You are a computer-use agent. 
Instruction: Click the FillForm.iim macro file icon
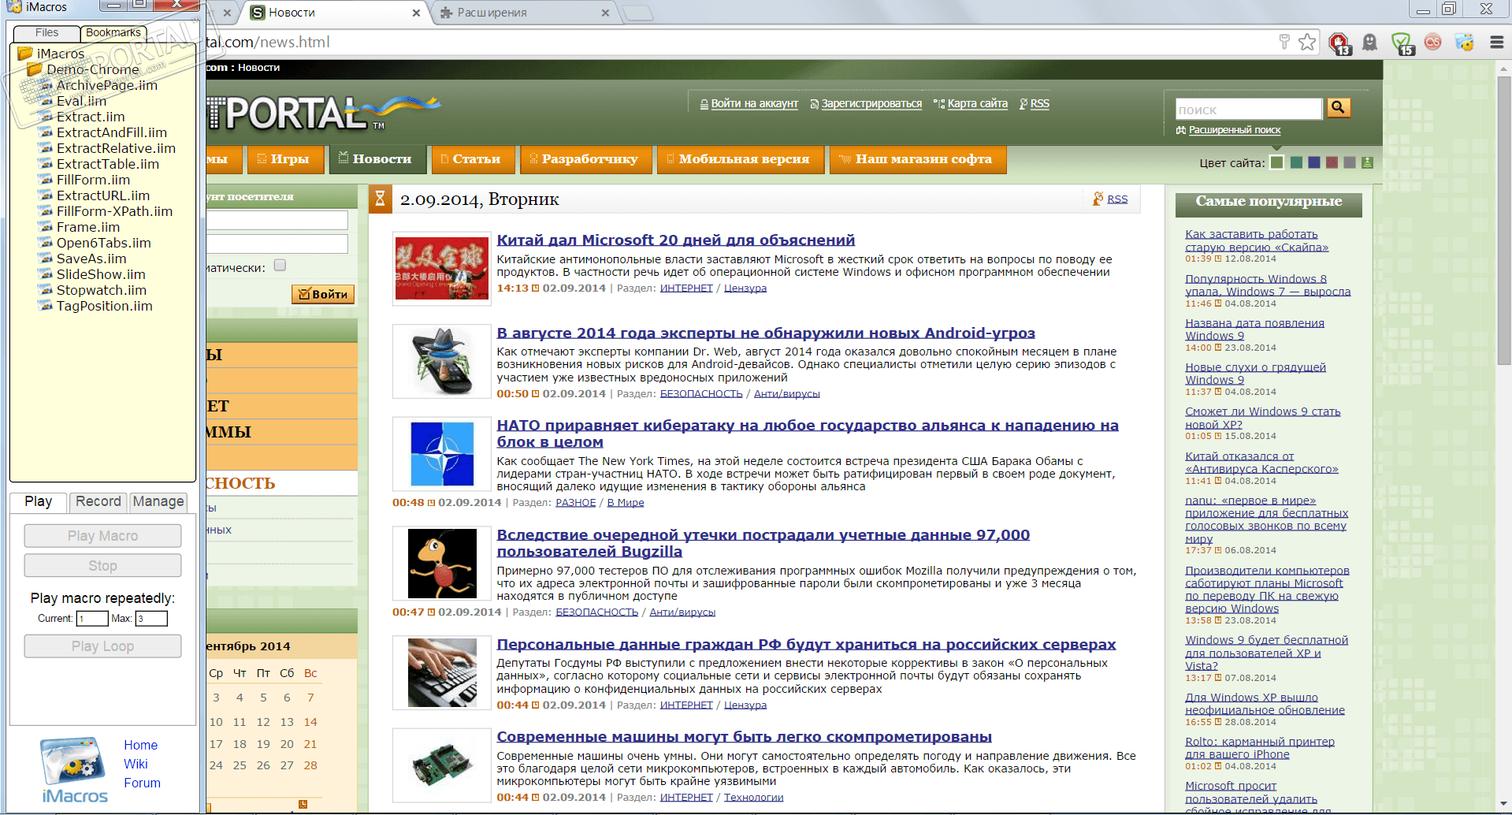tap(46, 180)
